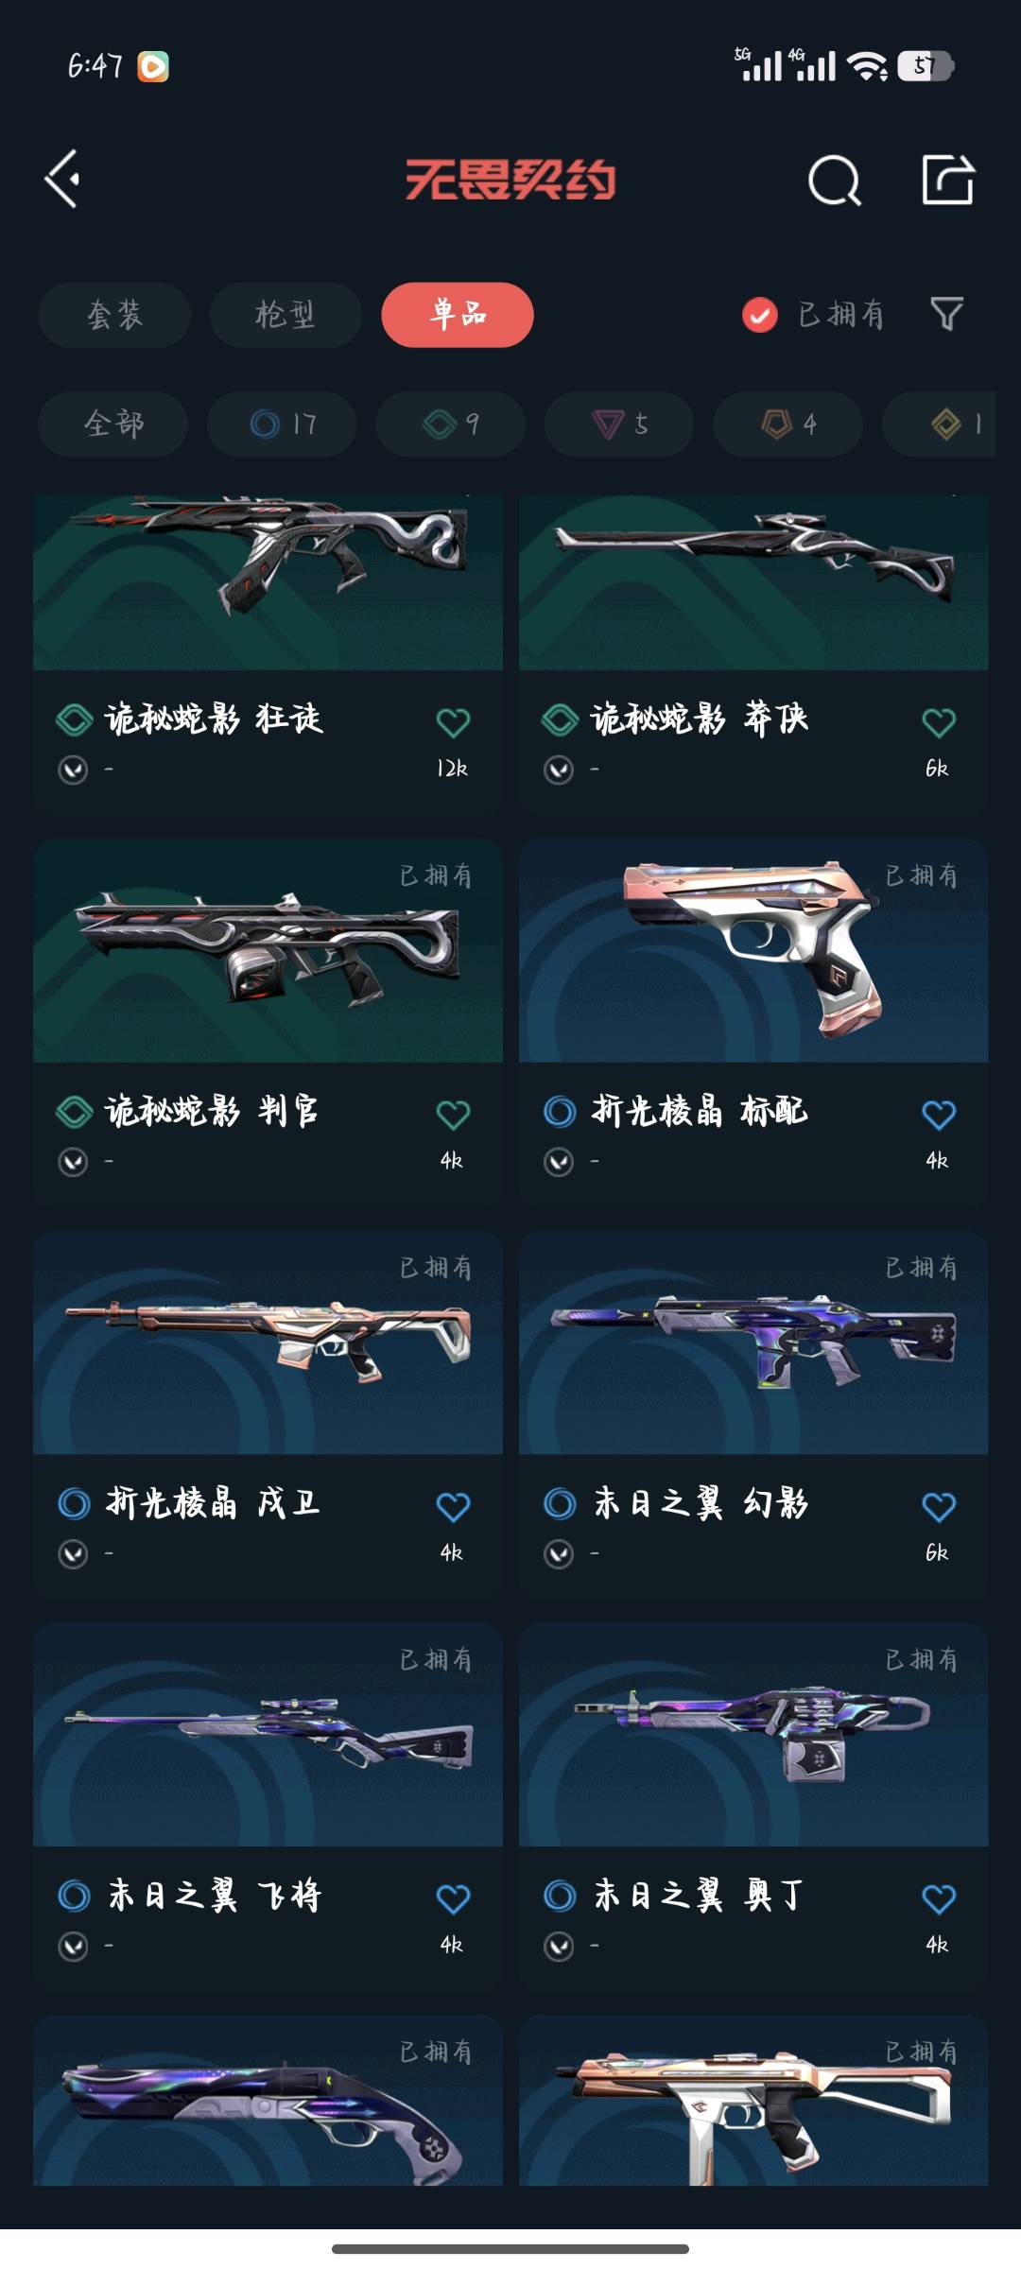
Task: Tap heart on 末日之翼 幻影 card
Action: tap(938, 1507)
